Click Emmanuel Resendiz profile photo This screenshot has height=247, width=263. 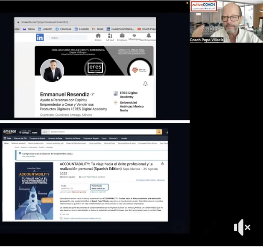pos(52,71)
